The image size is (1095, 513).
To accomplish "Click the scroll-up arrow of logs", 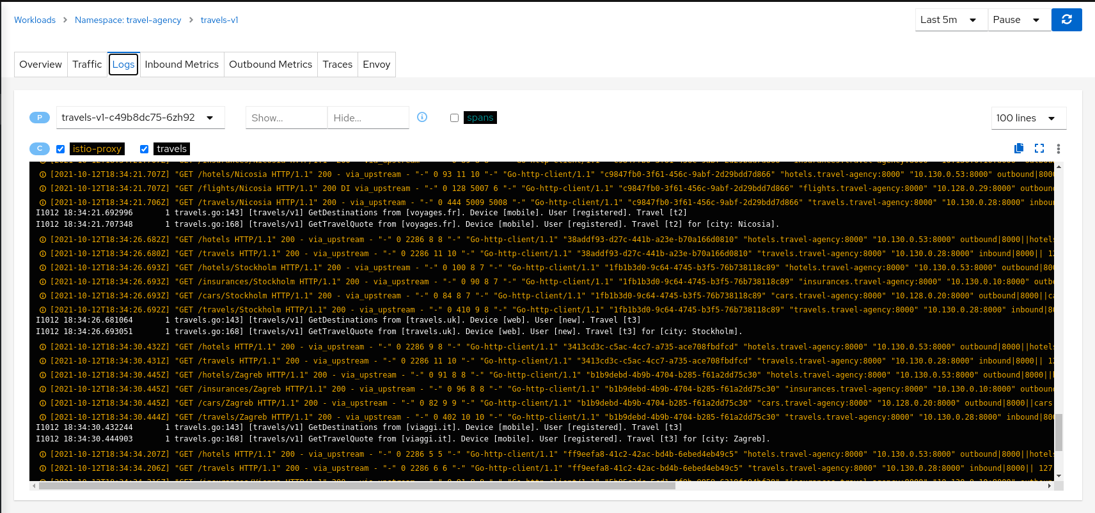I will tap(1059, 166).
